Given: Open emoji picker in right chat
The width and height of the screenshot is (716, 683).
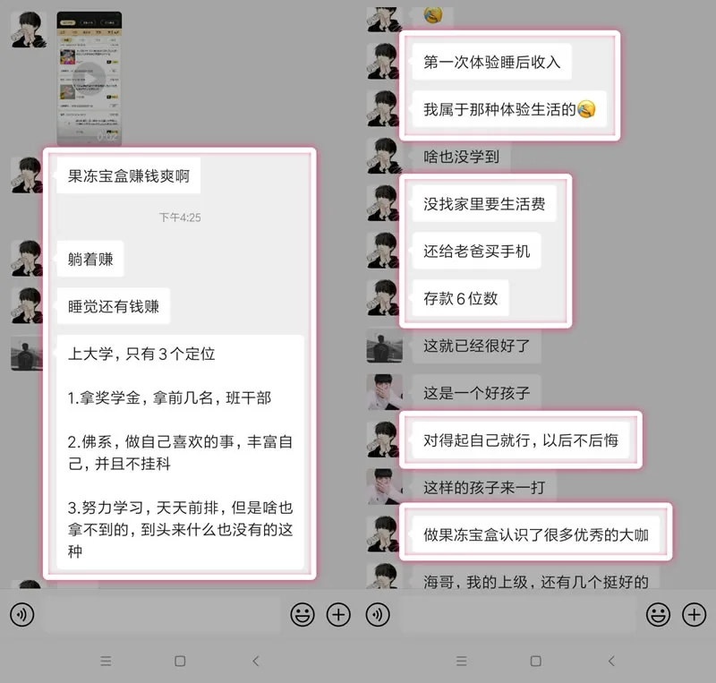Looking at the screenshot, I should tap(658, 614).
